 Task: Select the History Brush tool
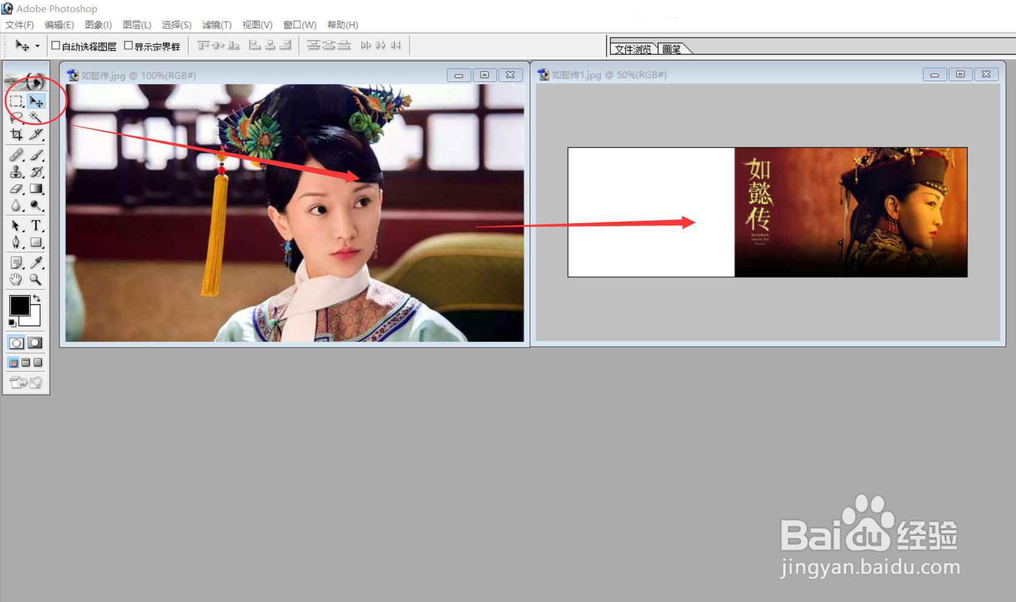pyautogui.click(x=36, y=172)
